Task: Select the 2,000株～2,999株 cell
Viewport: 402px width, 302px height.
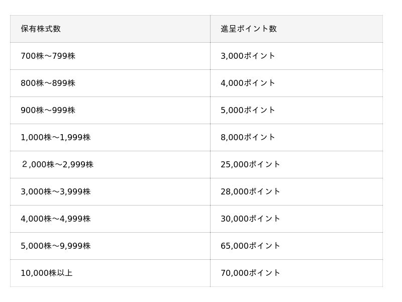Action: coord(110,165)
